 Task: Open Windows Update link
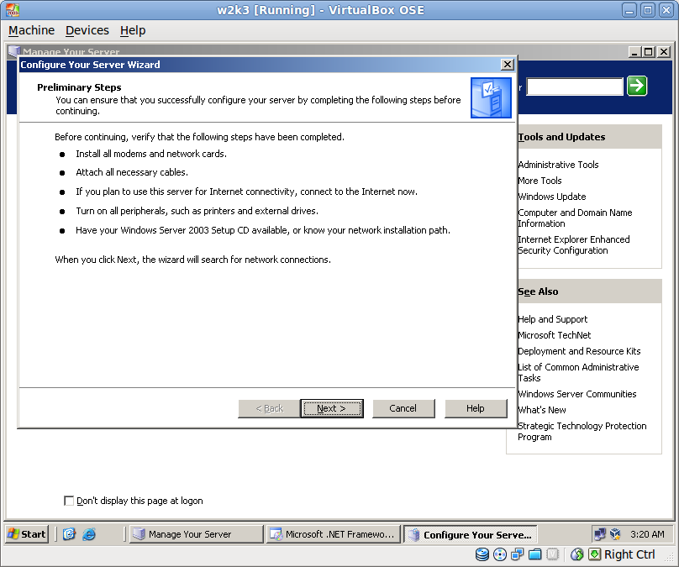551,197
